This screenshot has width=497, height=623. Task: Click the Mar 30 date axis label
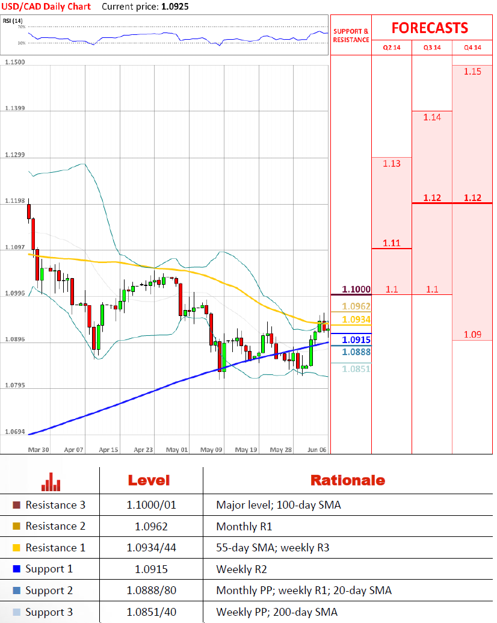[x=39, y=450]
